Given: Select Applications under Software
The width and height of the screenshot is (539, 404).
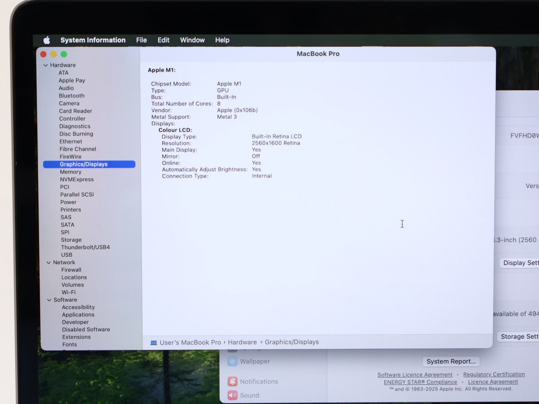Looking at the screenshot, I should coord(78,315).
